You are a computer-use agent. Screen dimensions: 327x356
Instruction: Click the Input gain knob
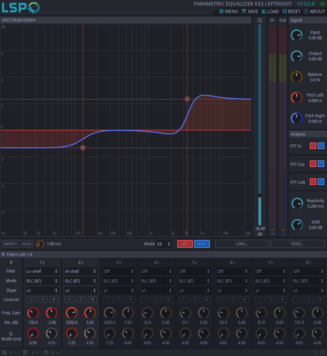(297, 35)
